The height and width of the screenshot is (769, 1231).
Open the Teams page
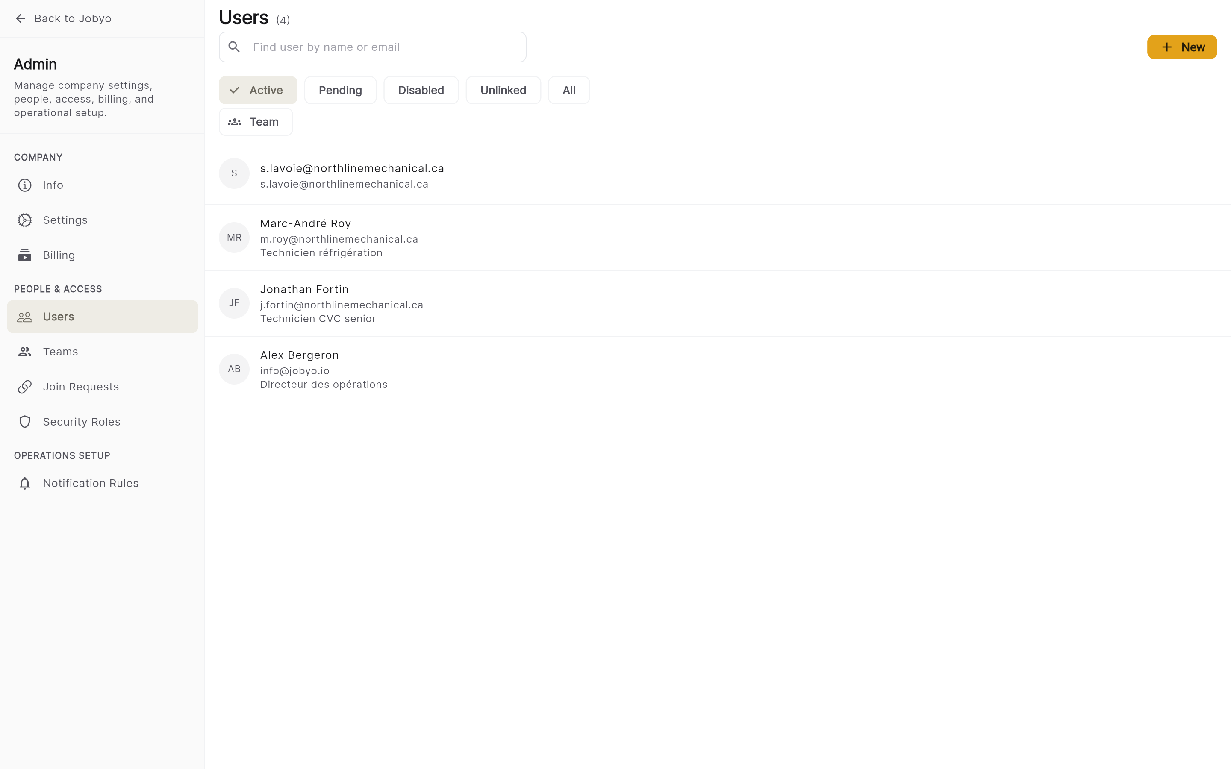[102, 352]
